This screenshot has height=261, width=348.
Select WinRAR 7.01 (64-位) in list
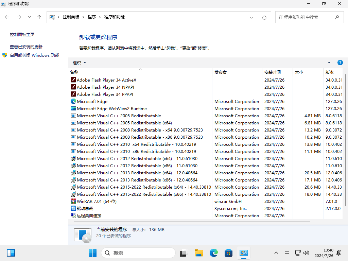(97, 202)
